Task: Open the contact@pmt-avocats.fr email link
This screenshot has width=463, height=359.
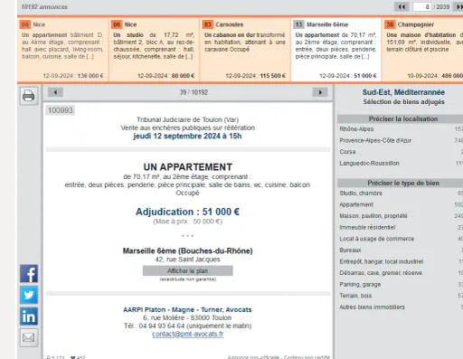Action: [187, 334]
